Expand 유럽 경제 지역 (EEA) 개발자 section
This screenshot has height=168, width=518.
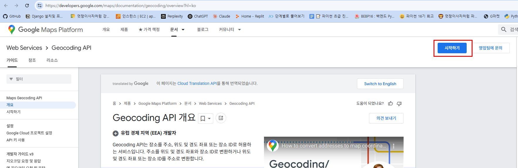[144, 133]
